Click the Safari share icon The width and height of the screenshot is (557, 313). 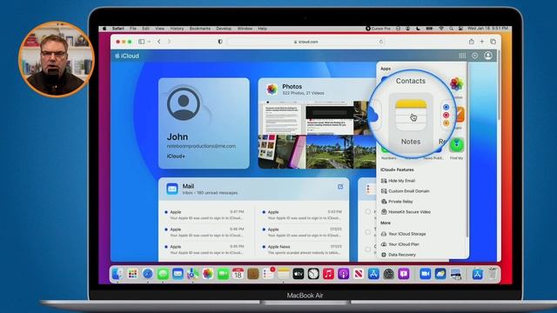(x=472, y=42)
